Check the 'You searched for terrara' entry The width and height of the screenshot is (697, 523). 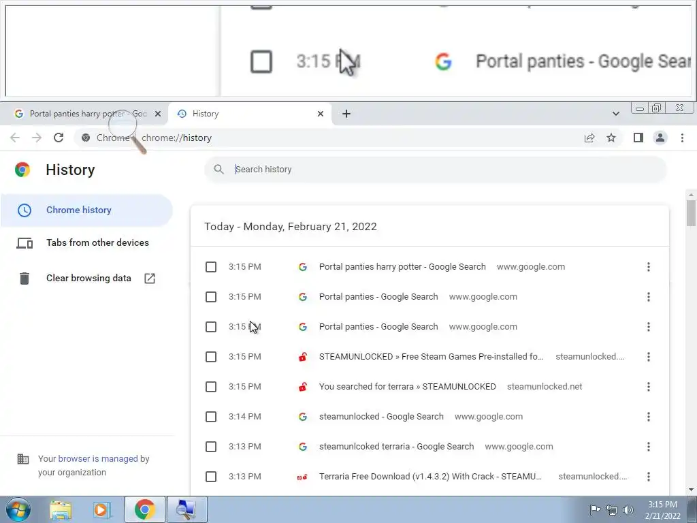click(211, 387)
